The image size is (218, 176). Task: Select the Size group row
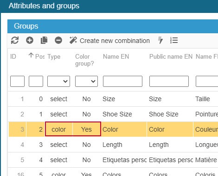point(113,99)
